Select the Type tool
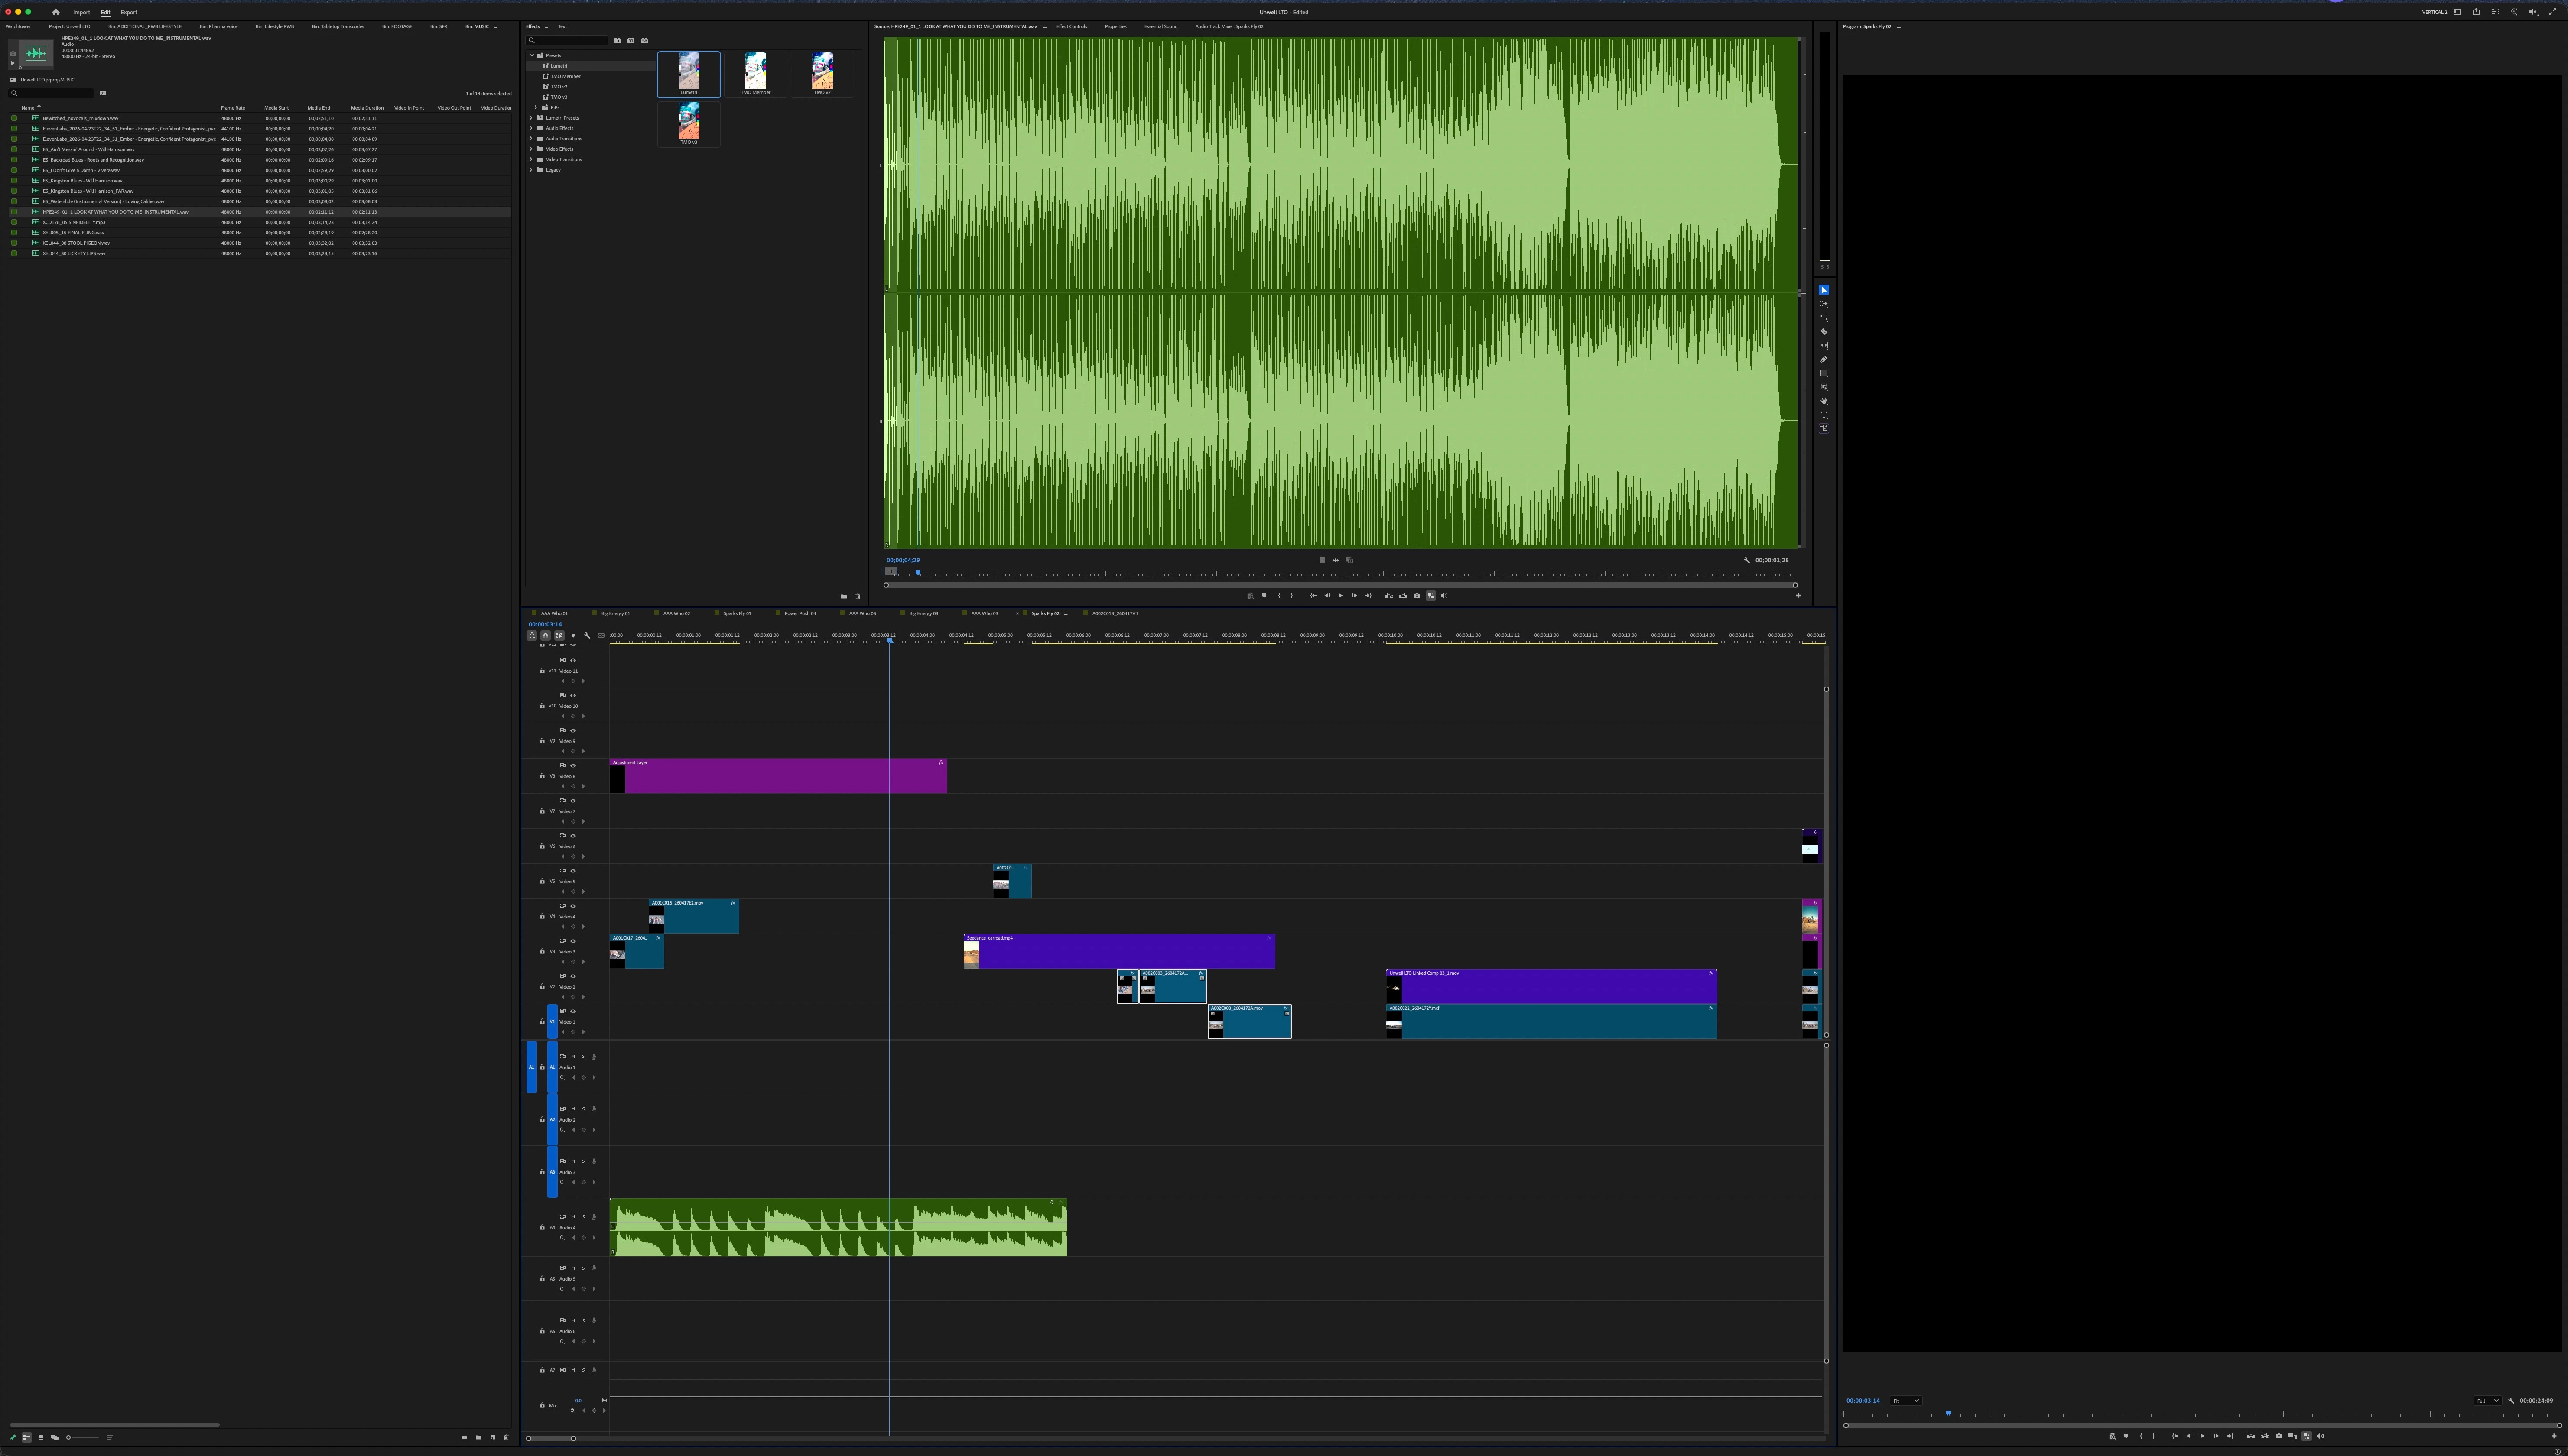This screenshot has height=1456, width=2568. (x=1824, y=415)
